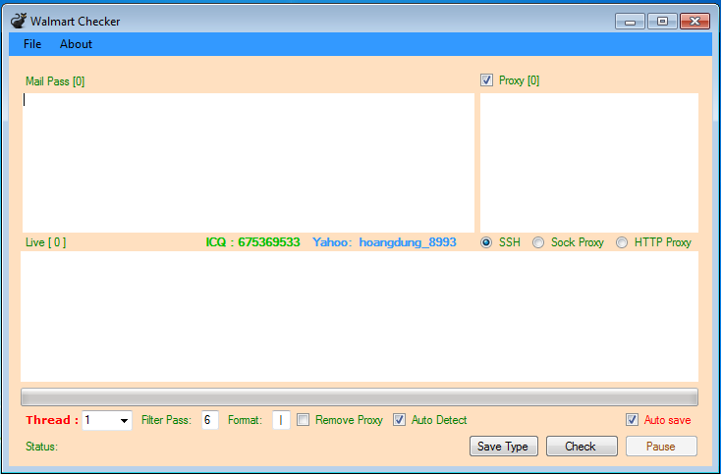Click the ICQ : 675369533 text
The image size is (722, 475).
(x=252, y=242)
